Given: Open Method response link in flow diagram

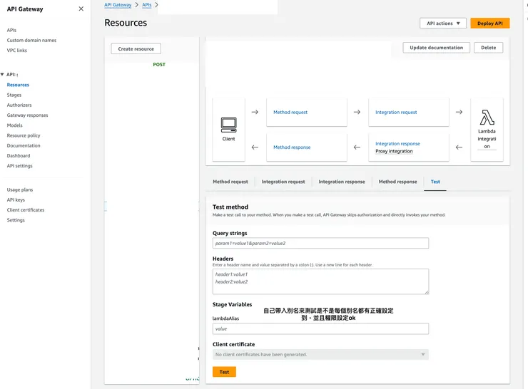Looking at the screenshot, I should click(x=292, y=147).
